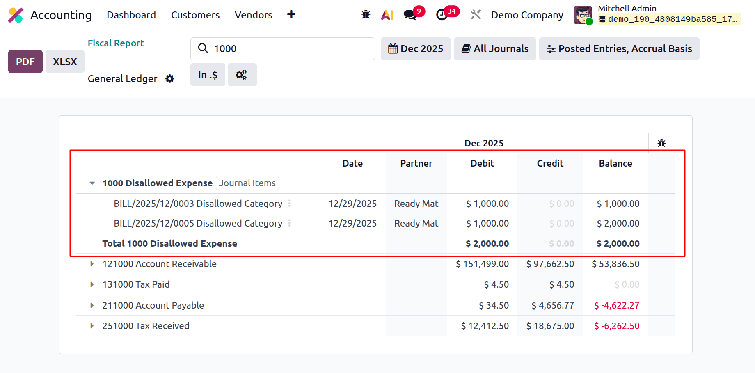Open the Dec 2025 date filter dropdown
Viewport: 755px width, 373px height.
pyautogui.click(x=416, y=49)
